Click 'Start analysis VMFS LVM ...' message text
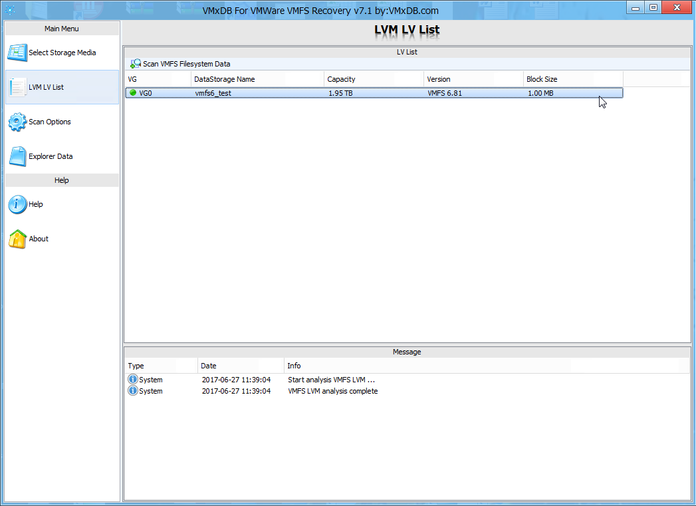Viewport: 696px width, 506px height. [x=331, y=380]
